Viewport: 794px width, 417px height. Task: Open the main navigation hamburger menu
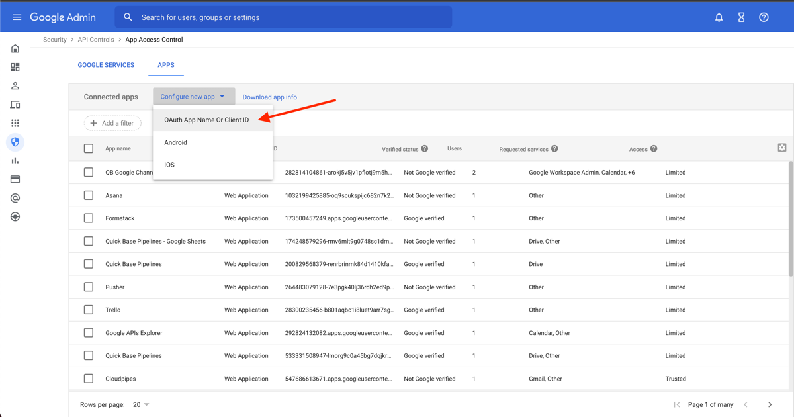point(17,17)
